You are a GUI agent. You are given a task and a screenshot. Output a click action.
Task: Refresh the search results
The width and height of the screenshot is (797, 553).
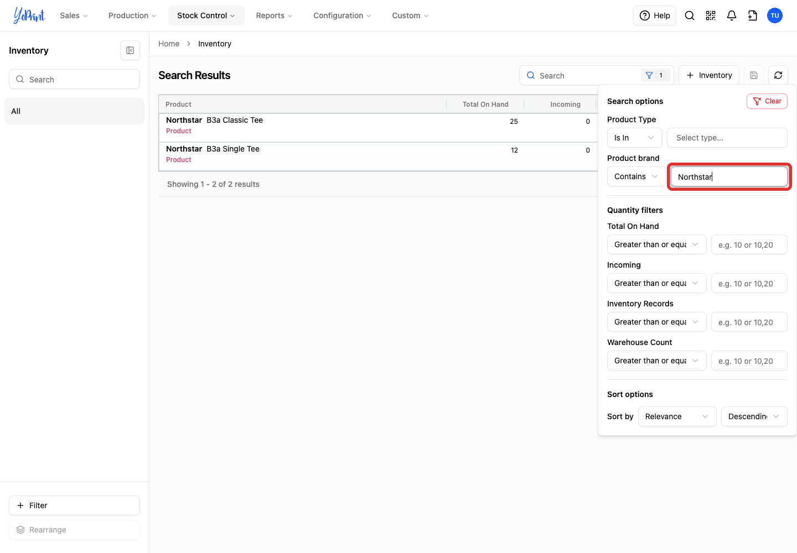tap(778, 75)
